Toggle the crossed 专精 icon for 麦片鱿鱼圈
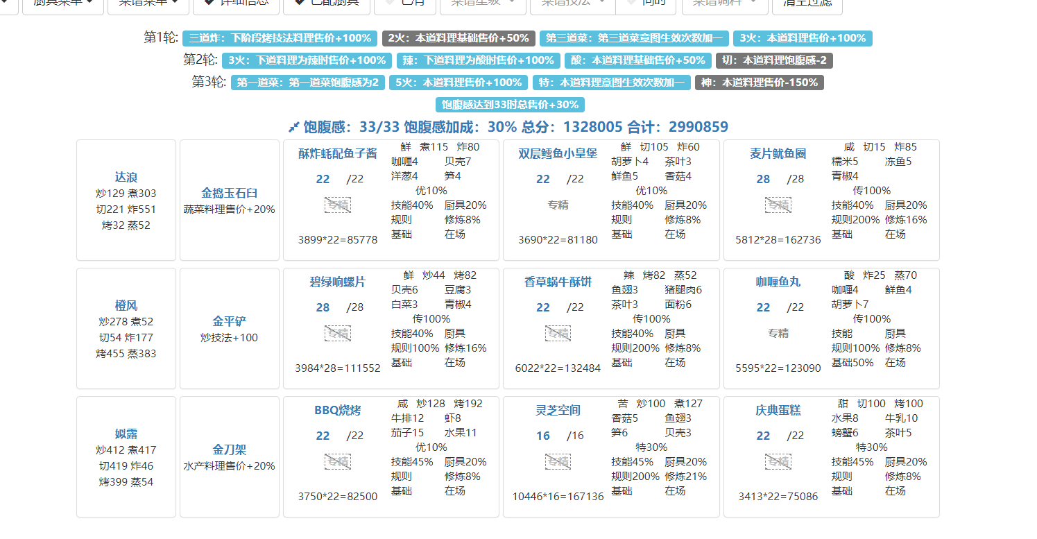Screen dimensions: 1037x539 tap(778, 205)
